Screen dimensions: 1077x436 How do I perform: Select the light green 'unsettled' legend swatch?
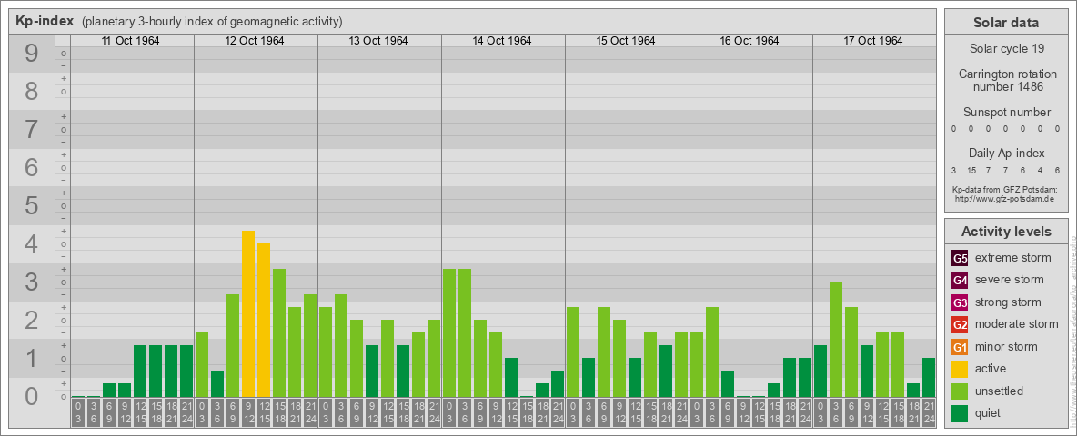click(960, 391)
